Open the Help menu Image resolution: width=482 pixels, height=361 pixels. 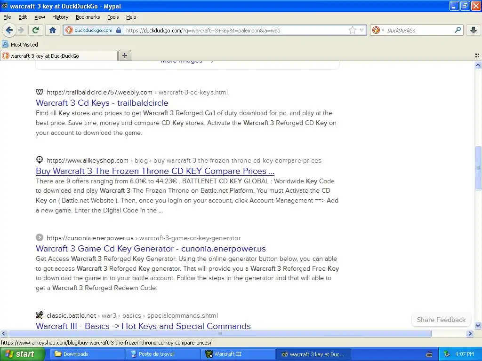coord(131,17)
